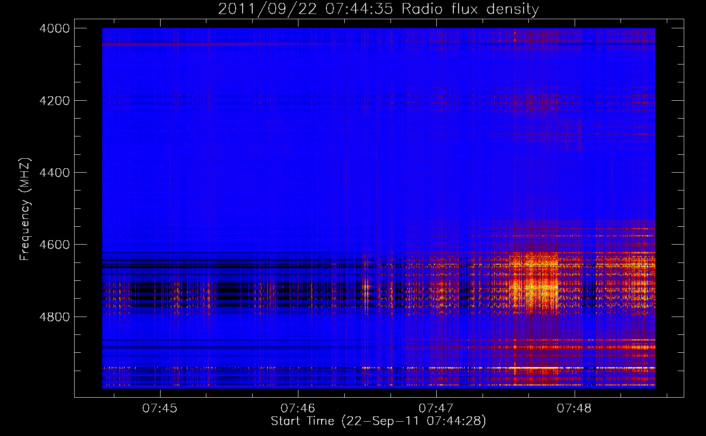Click the 07:47 time tick label
The image size is (706, 436).
(436, 409)
